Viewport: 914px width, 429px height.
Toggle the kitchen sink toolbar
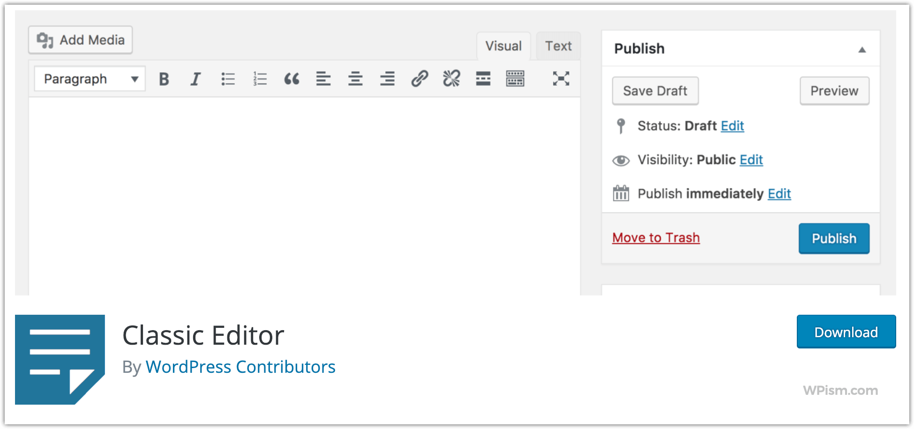coord(515,79)
